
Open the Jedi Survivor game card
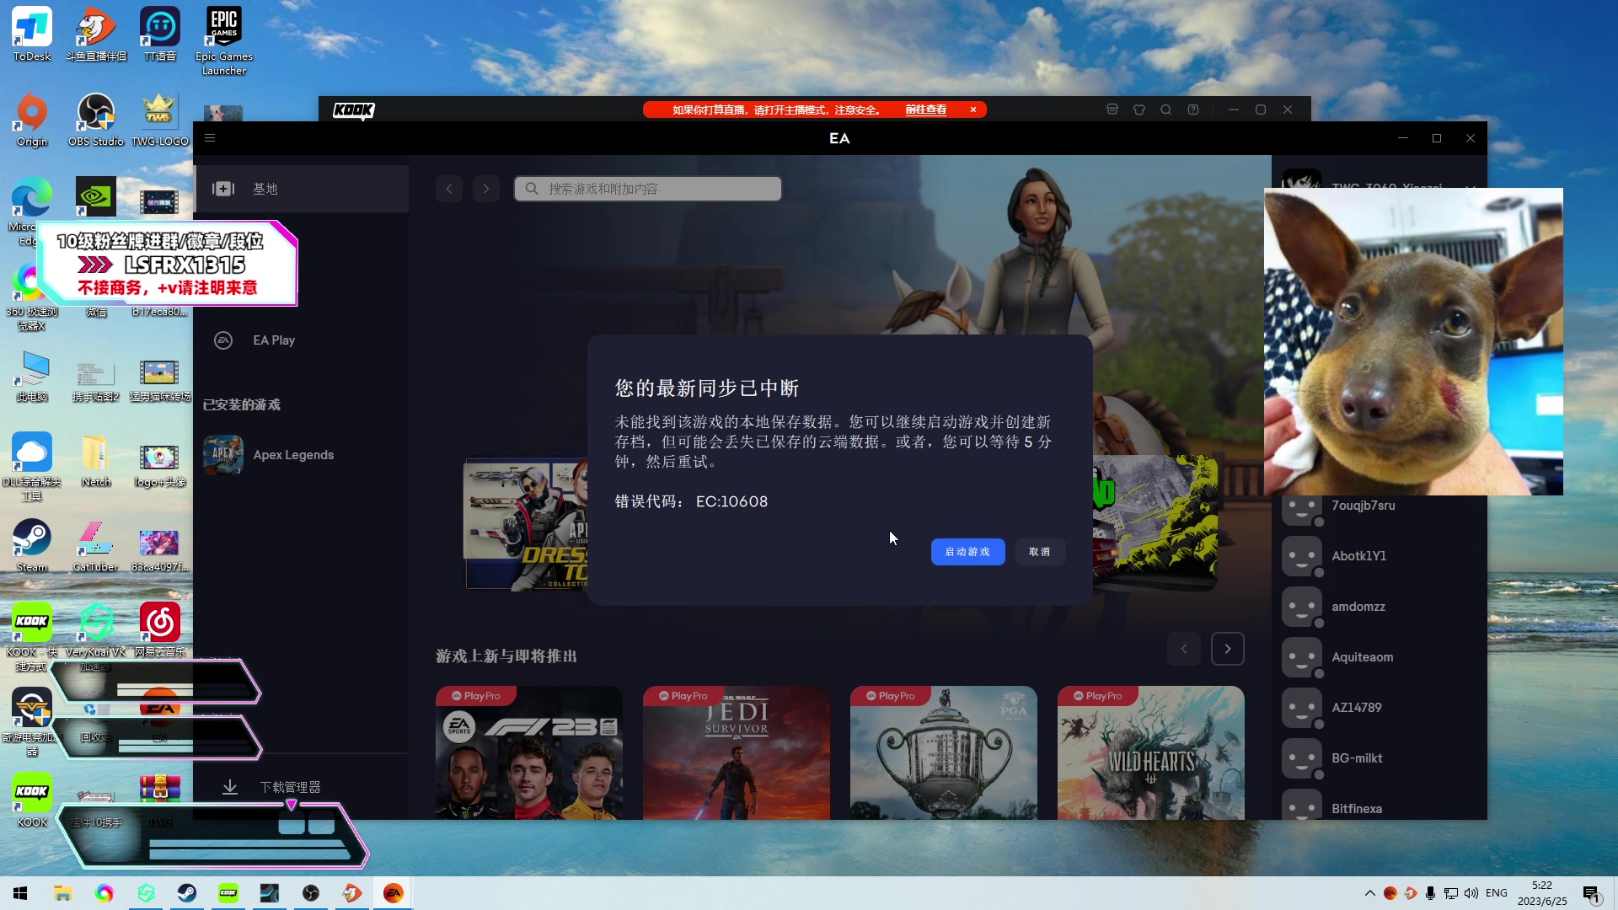[x=737, y=752]
